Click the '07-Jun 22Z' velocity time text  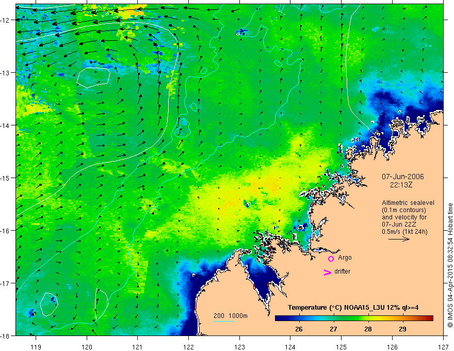click(x=399, y=225)
